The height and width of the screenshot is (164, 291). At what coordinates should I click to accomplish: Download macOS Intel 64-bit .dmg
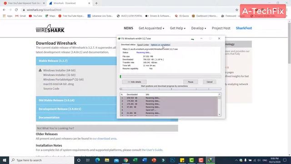click(x=59, y=84)
